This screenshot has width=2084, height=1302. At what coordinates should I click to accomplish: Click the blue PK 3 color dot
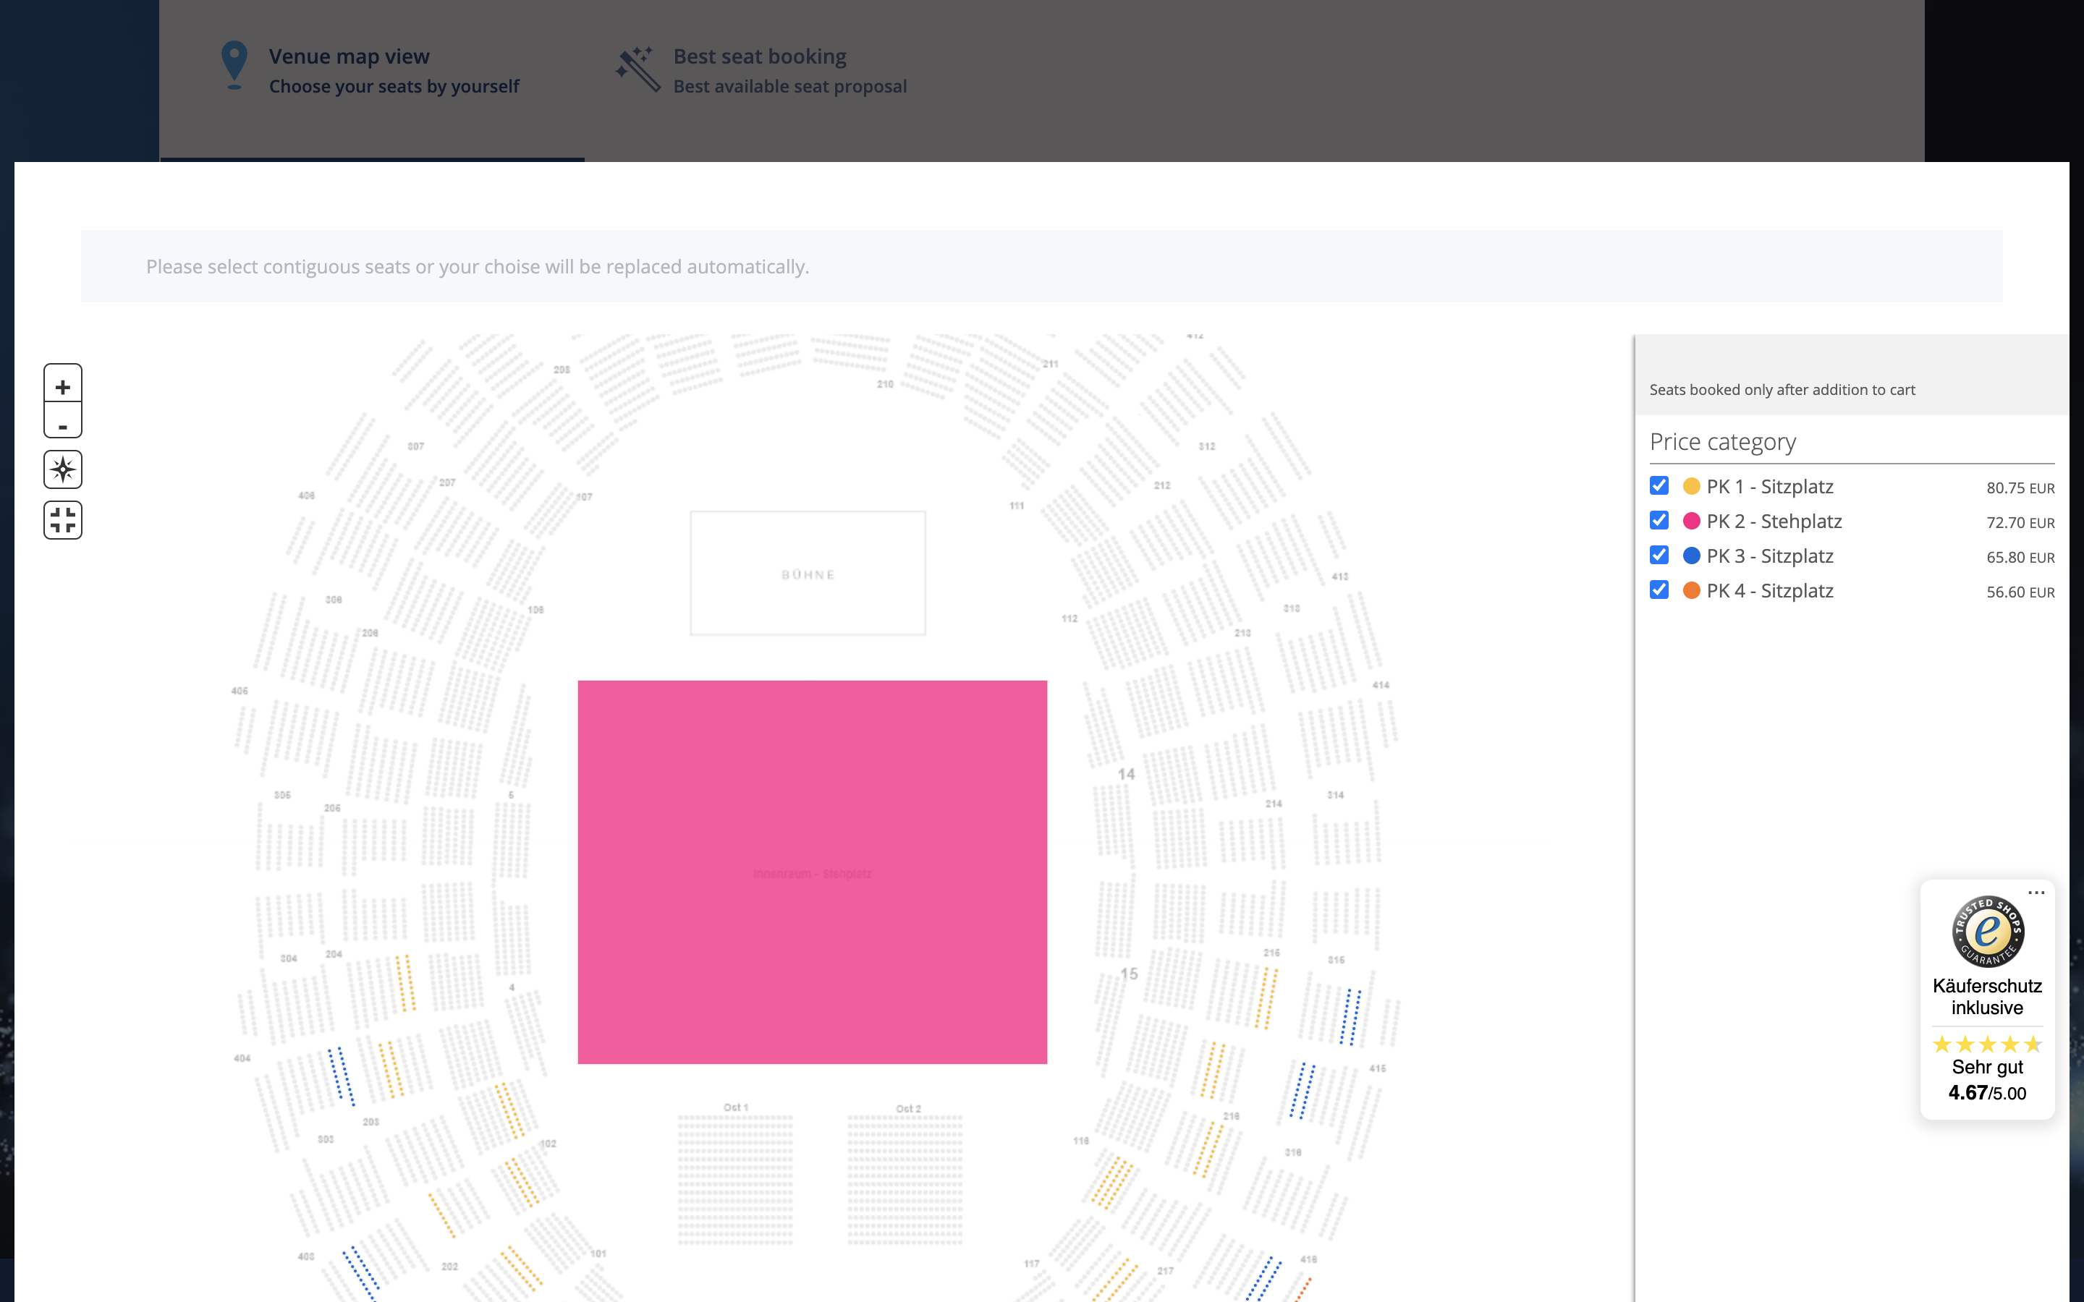[x=1691, y=556]
